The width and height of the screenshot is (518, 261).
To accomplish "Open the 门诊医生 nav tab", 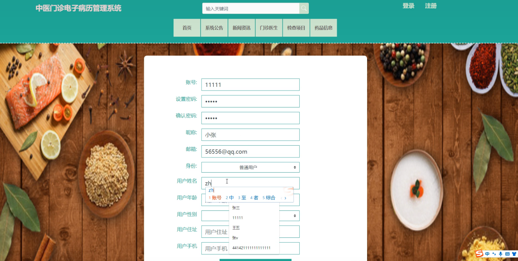I will [x=269, y=28].
